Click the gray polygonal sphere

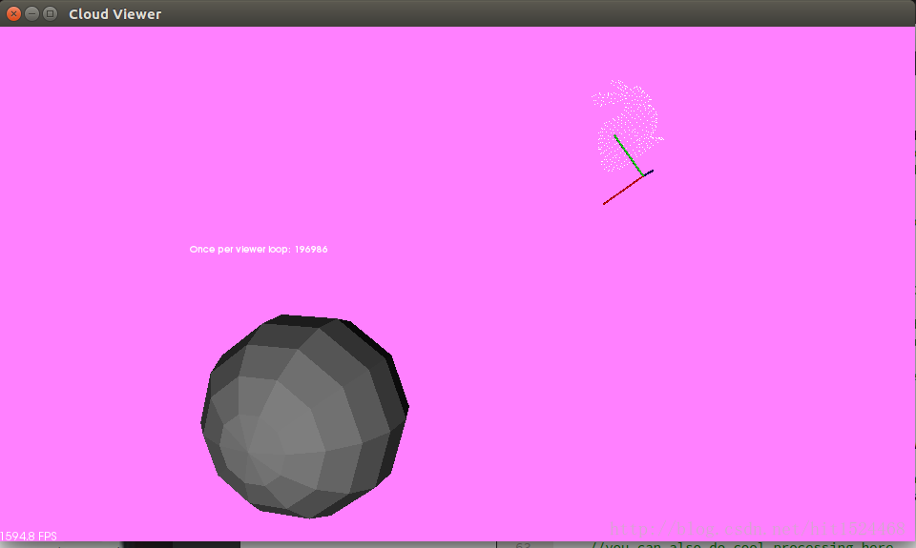coord(304,416)
